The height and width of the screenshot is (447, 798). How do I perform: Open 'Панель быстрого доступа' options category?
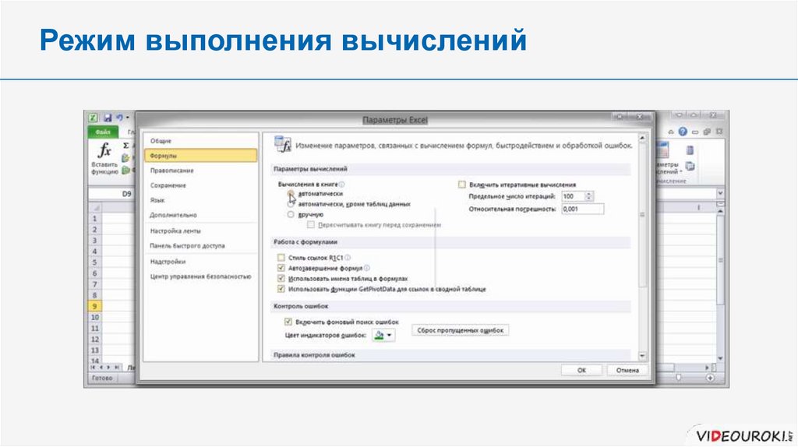tap(200, 245)
